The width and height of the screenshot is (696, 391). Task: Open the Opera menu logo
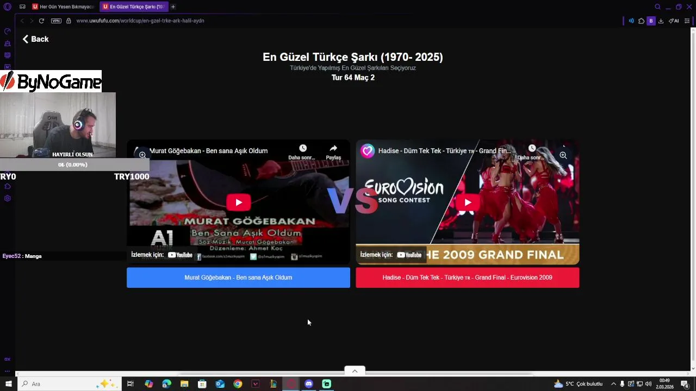(7, 7)
